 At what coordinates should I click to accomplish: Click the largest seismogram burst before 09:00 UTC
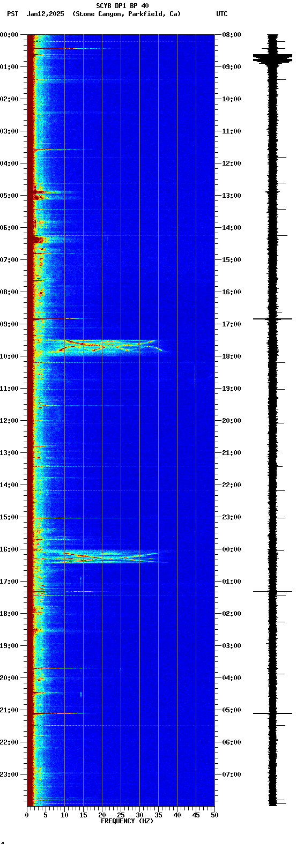[273, 58]
